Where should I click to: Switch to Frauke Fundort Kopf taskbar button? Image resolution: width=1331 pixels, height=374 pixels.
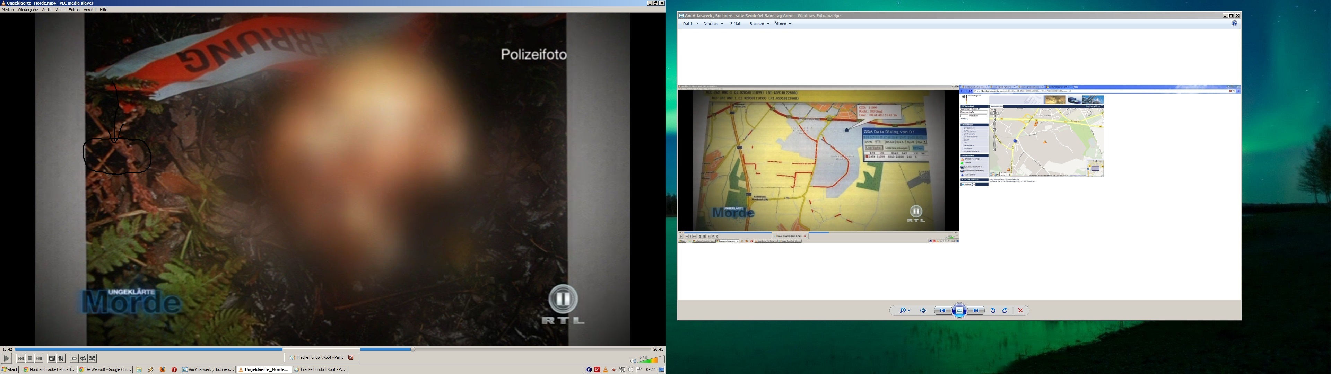tap(320, 369)
